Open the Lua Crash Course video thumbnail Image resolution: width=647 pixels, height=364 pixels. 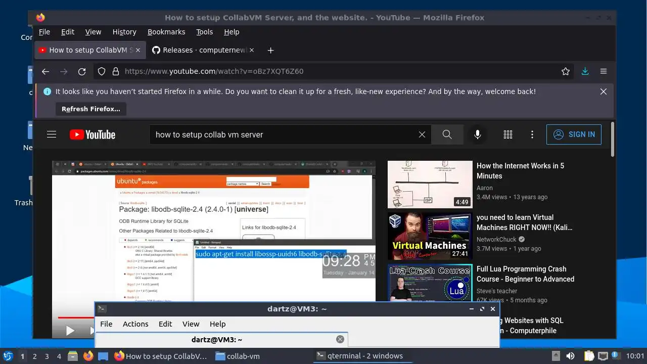430,283
